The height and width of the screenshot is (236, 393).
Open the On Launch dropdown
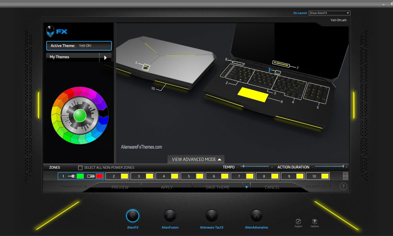coord(329,13)
